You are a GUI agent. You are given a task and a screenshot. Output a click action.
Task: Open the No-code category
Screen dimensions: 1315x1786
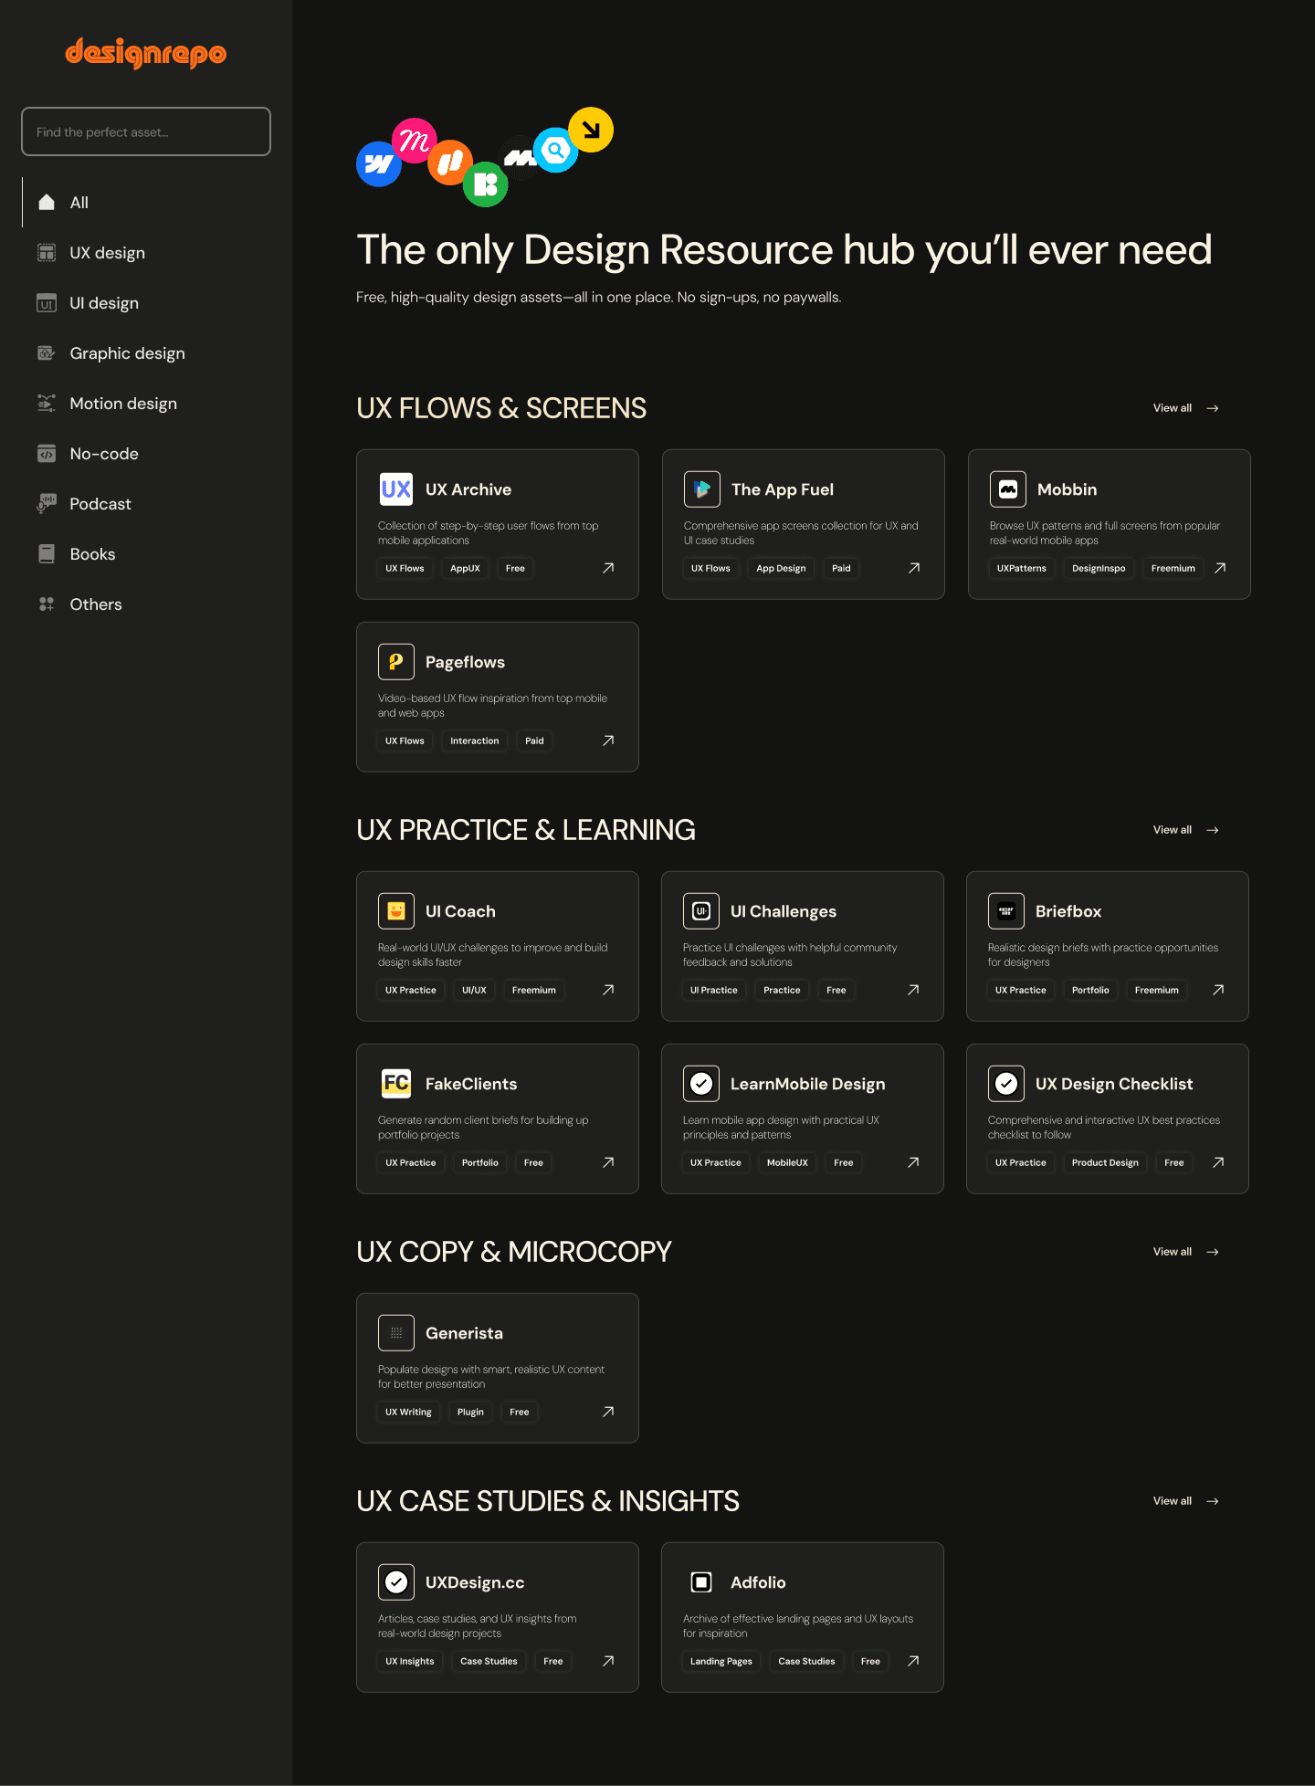pos(146,454)
